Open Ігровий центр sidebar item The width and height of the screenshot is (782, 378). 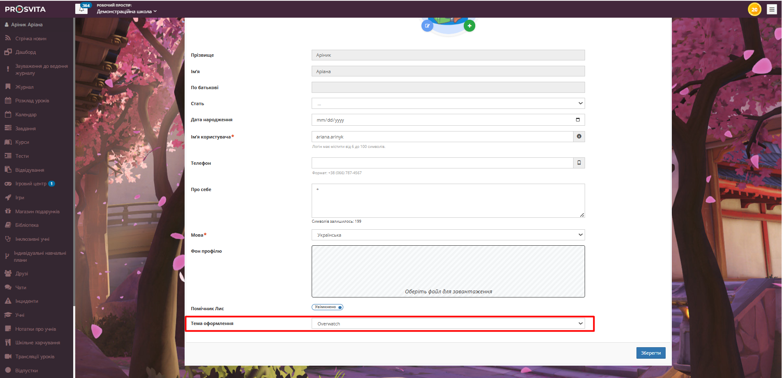31,184
